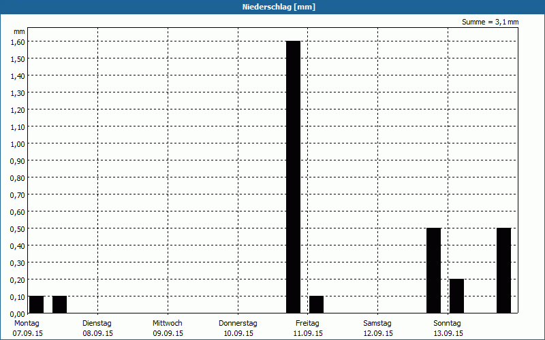The height and width of the screenshot is (340, 545).
Task: Click the Samstag axis label
Action: click(x=377, y=323)
